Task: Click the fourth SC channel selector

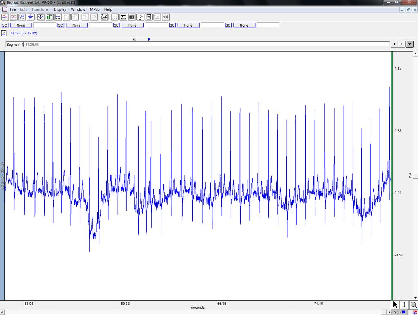Action: (x=172, y=25)
